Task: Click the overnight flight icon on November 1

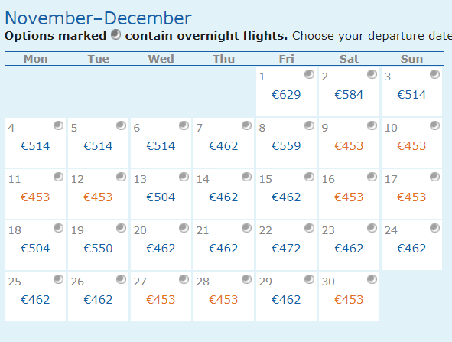Action: click(309, 74)
